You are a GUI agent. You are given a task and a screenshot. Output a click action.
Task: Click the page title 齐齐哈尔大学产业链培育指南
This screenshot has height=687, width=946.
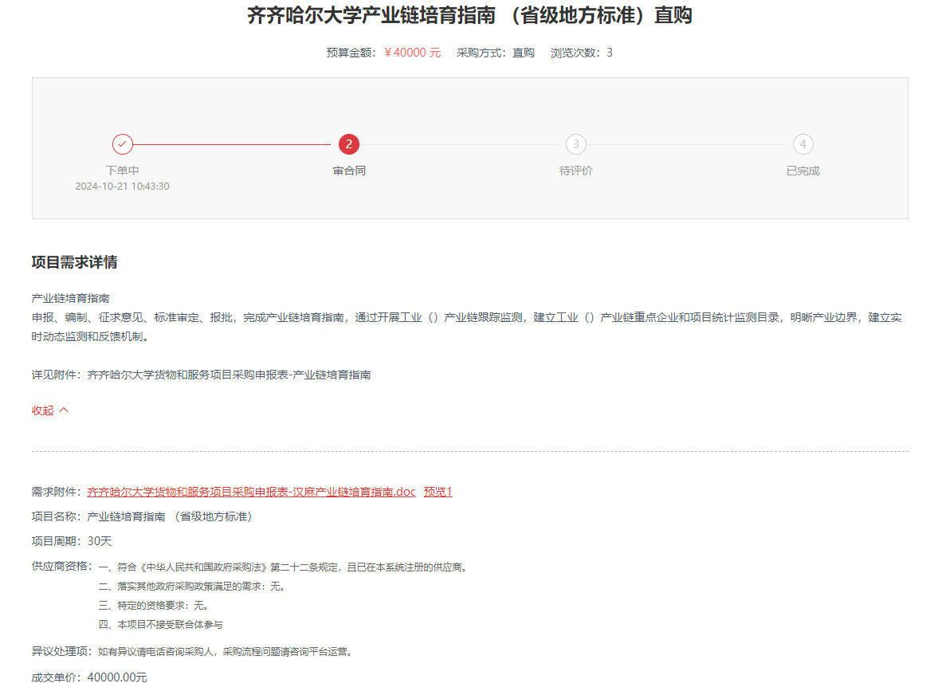[x=469, y=15]
